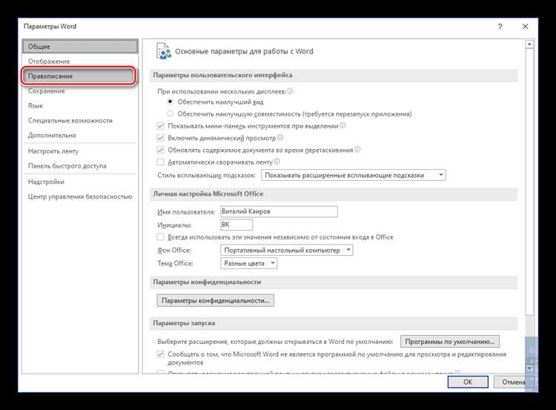Open the Отображение category
The height and width of the screenshot is (410, 556).
coord(80,62)
